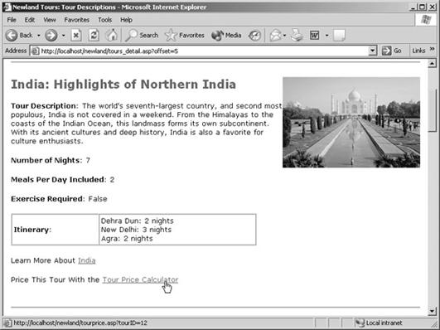Click the "Exercise Required" label

tap(47, 199)
